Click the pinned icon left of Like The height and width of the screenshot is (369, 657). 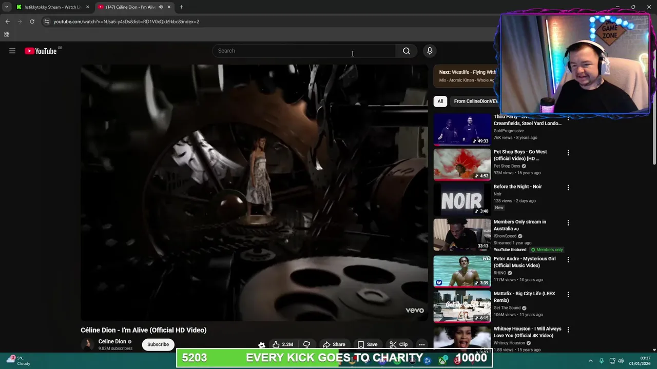261,345
